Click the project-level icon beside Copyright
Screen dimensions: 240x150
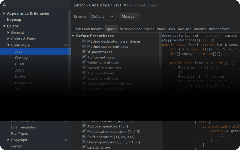[65, 140]
